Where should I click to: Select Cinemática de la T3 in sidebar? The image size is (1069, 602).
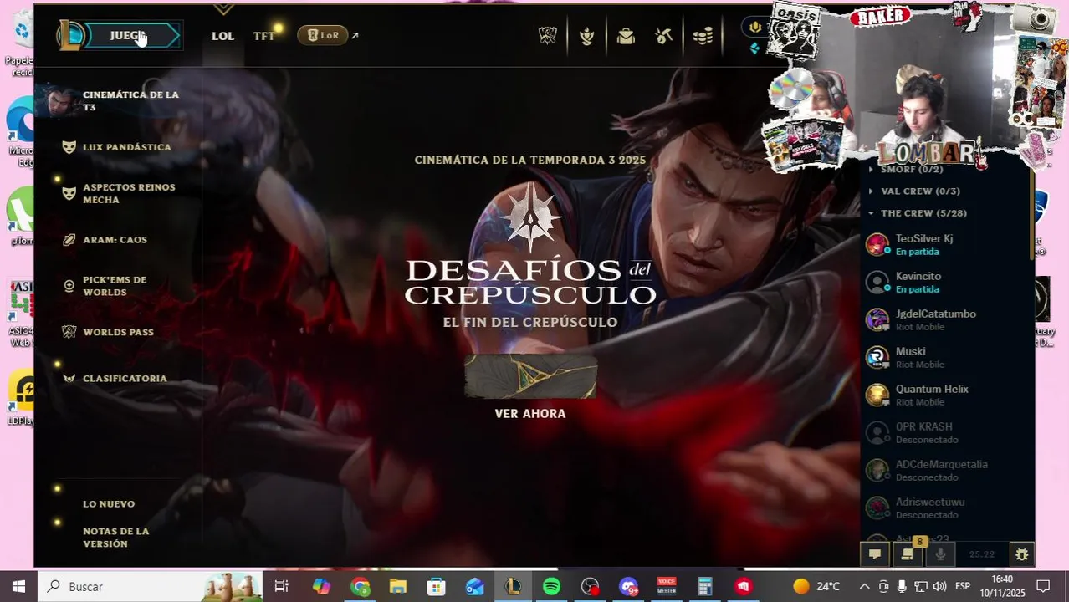[130, 100]
